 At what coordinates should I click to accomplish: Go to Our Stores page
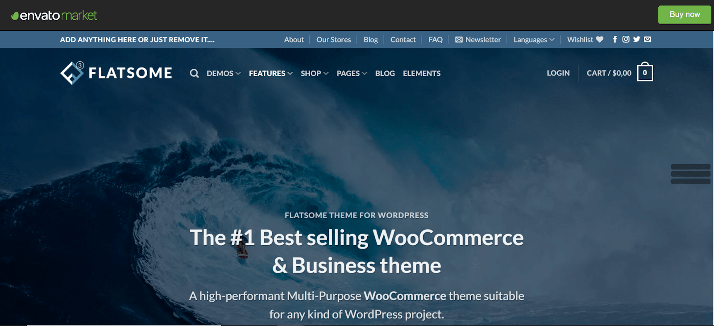[x=333, y=40]
